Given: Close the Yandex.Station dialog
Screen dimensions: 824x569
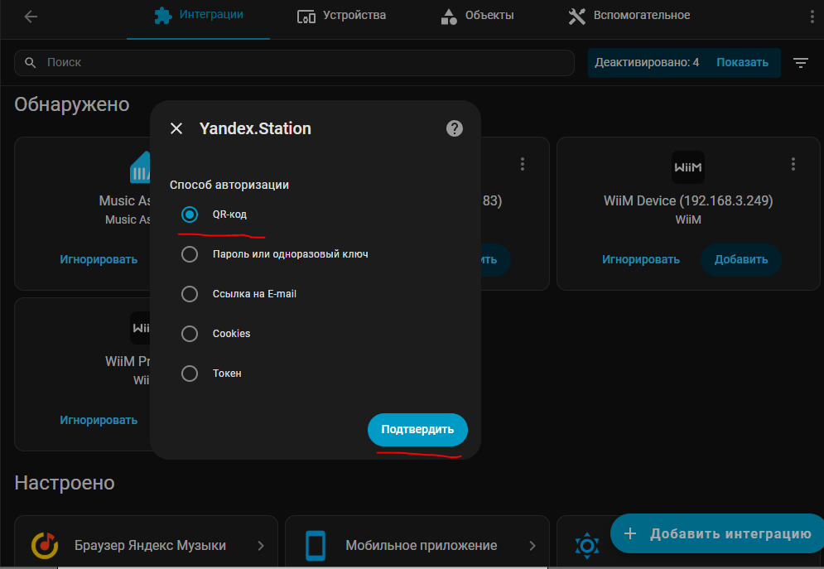Looking at the screenshot, I should (176, 128).
